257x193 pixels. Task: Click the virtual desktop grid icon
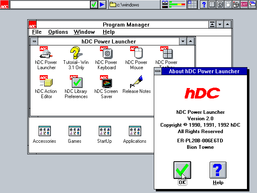pyautogui.click(x=192, y=4)
